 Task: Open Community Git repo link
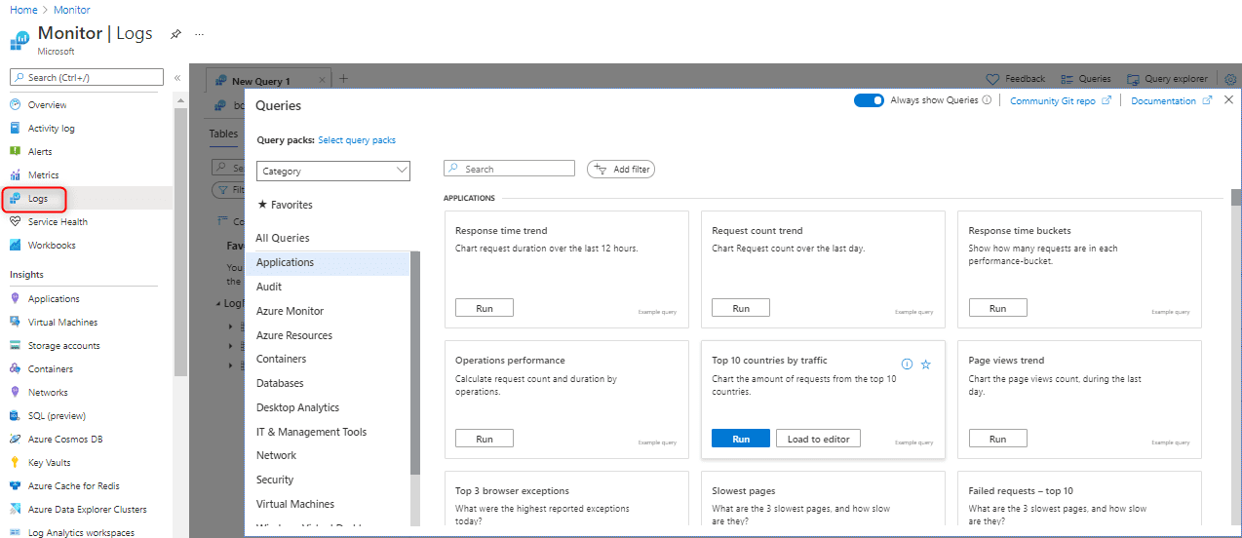point(1061,100)
